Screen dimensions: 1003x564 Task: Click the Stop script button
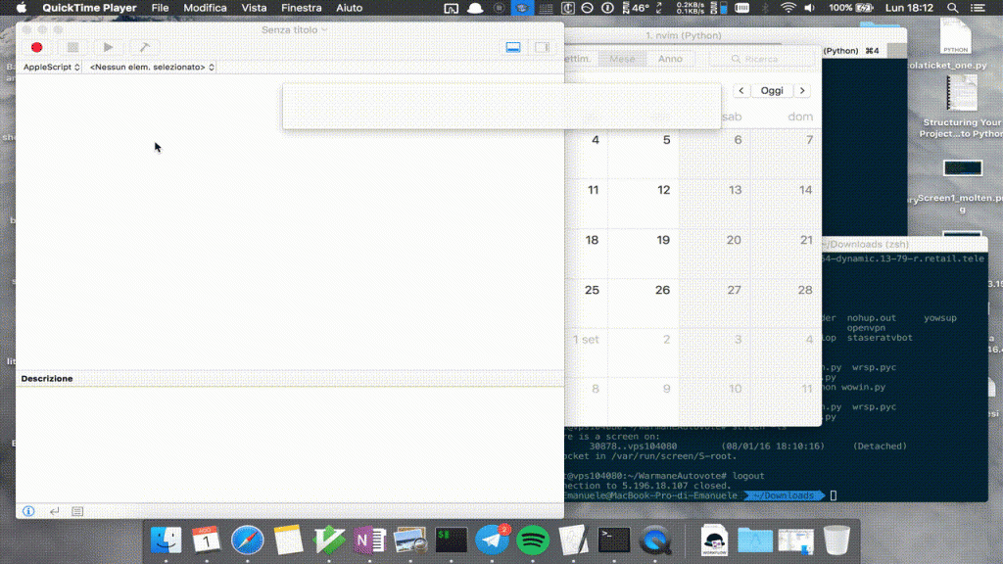point(72,47)
